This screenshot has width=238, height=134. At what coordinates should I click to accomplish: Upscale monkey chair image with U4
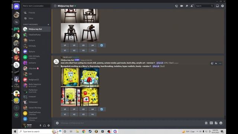click(93, 45)
